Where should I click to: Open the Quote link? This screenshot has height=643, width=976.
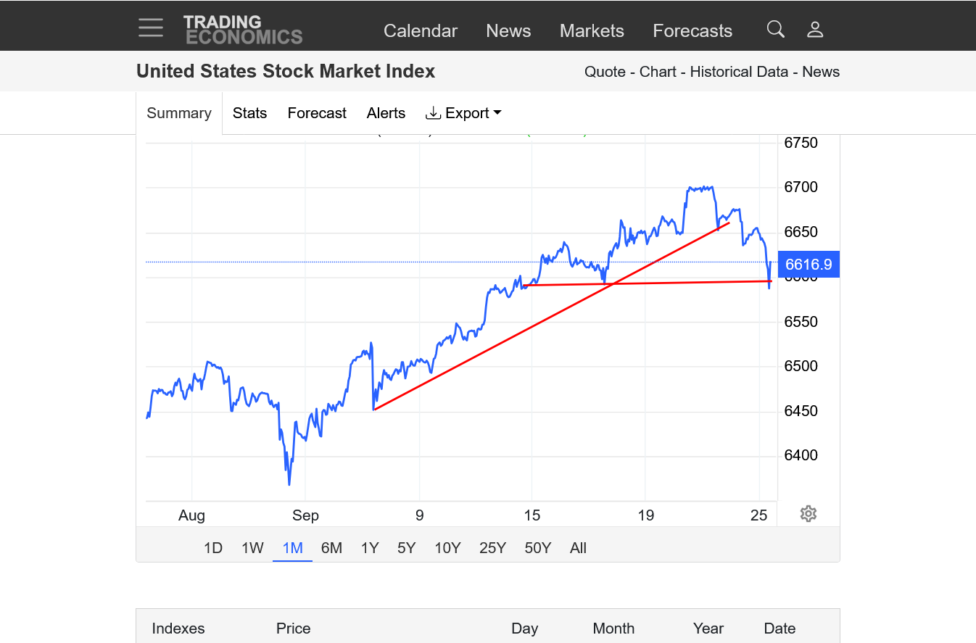pos(605,72)
